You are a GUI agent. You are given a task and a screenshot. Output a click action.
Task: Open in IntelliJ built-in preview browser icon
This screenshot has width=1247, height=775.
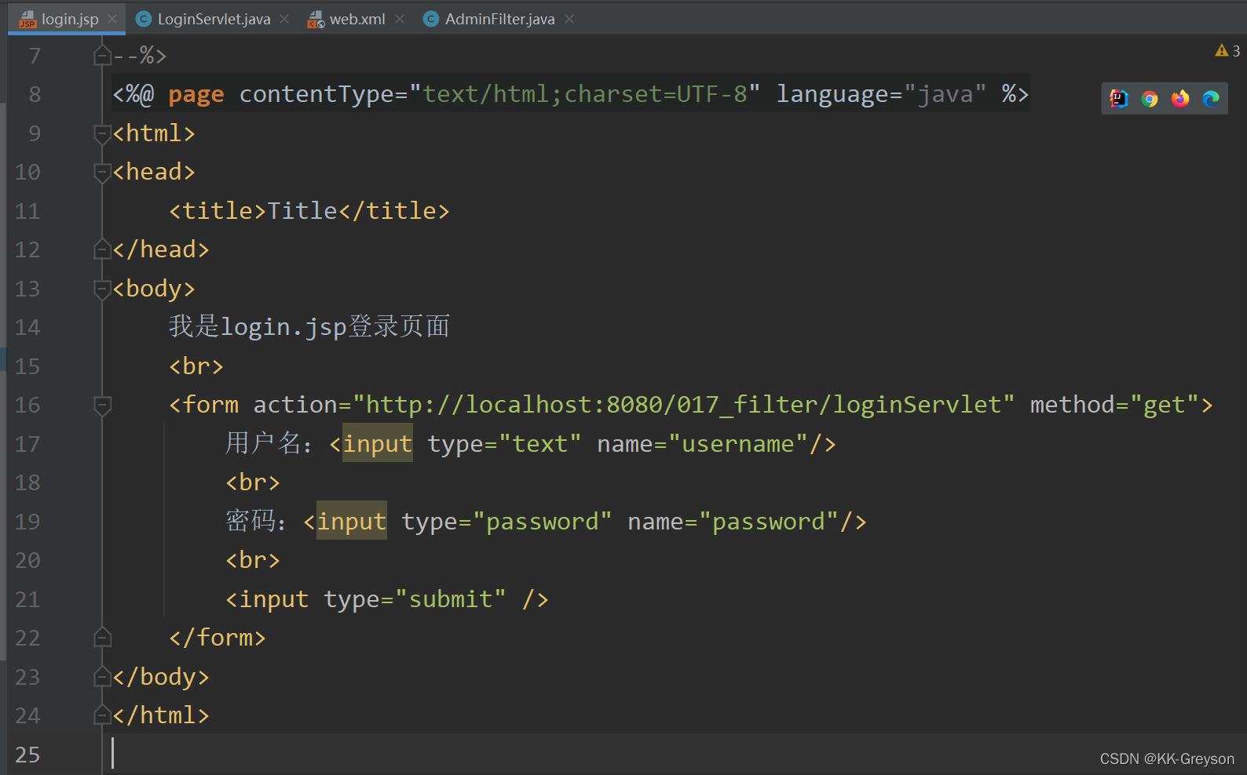click(x=1119, y=98)
